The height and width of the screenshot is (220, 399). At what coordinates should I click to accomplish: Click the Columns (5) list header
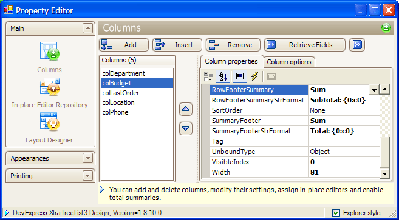click(x=137, y=60)
